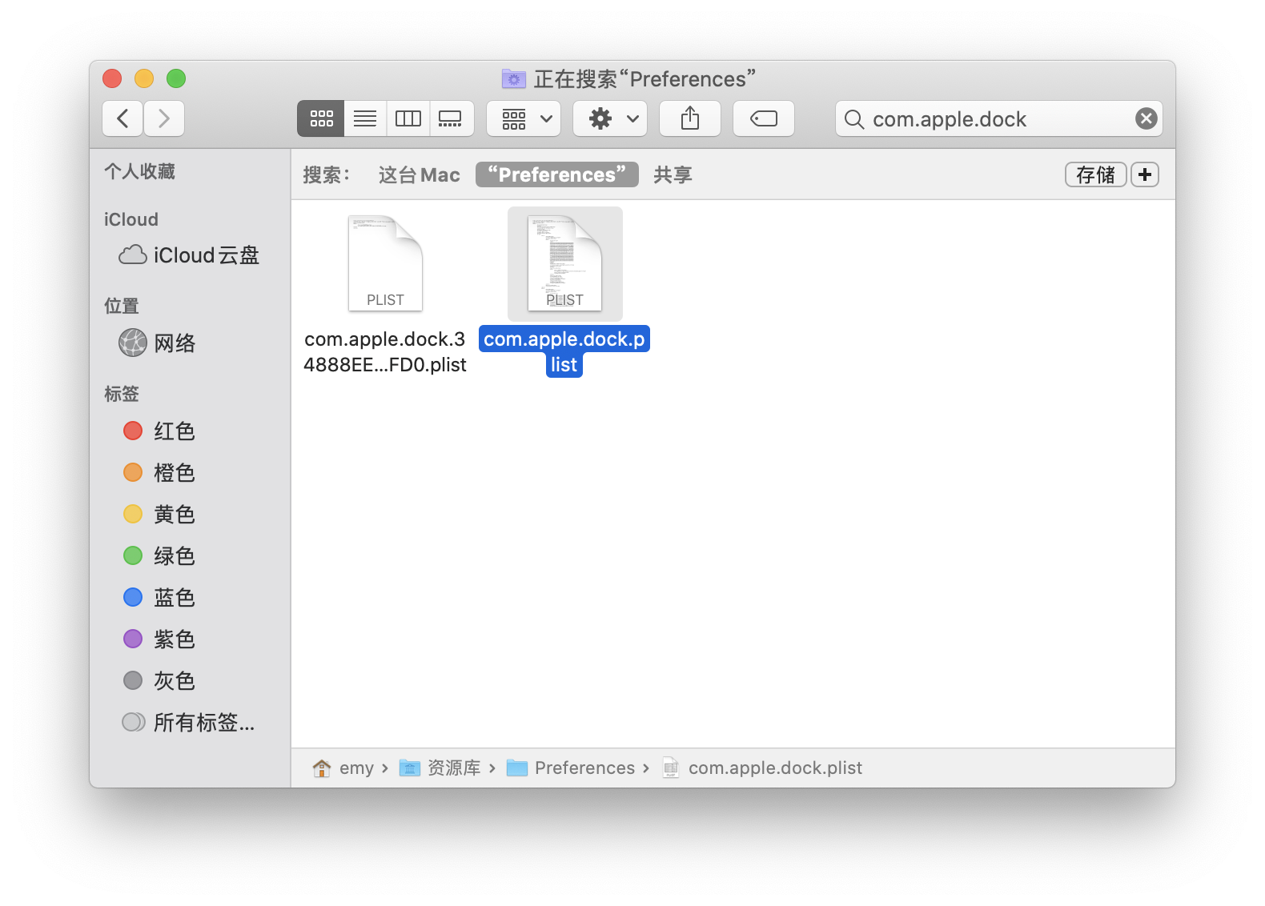
Task: Click the 绿色 tag label
Action: (x=175, y=556)
